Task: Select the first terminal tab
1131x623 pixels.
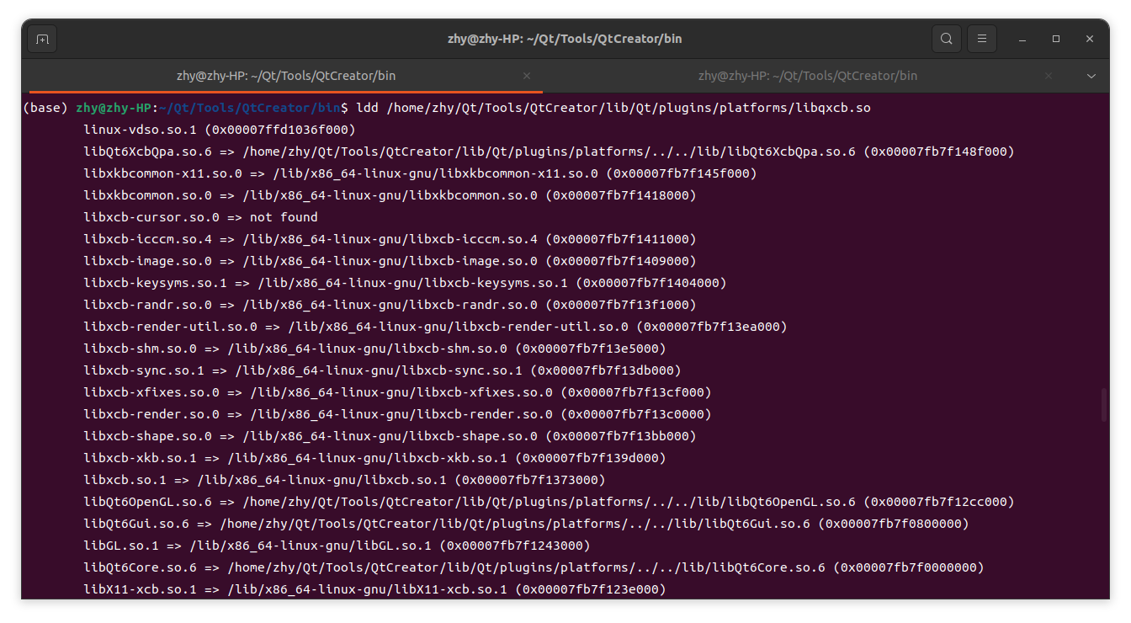Action: 286,75
